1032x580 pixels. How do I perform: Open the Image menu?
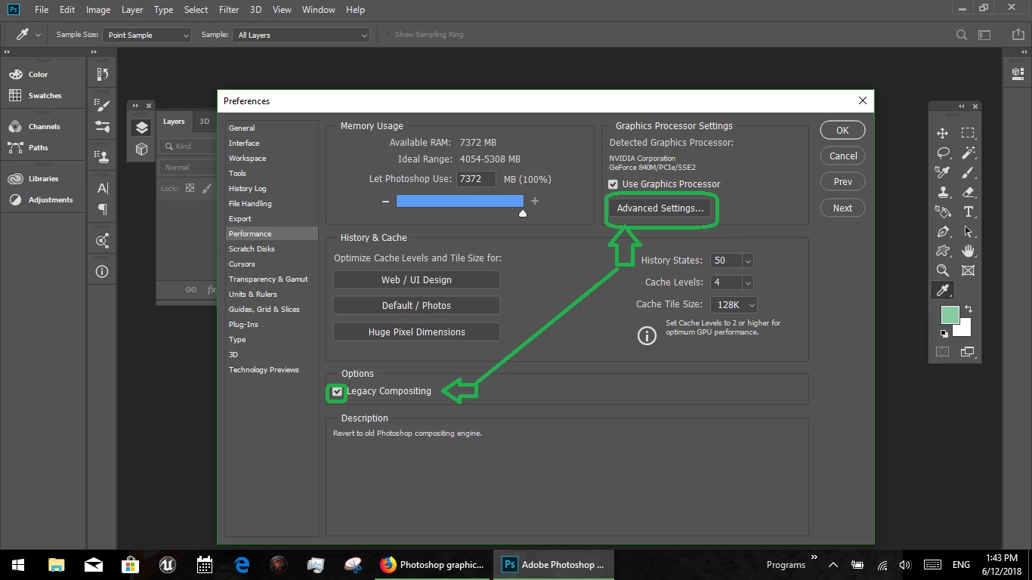point(98,10)
